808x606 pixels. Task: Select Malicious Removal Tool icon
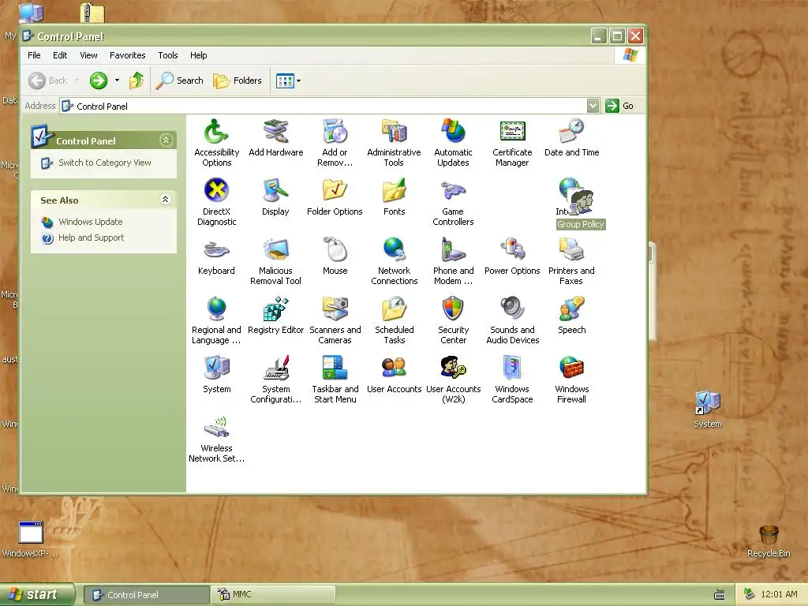click(x=275, y=250)
